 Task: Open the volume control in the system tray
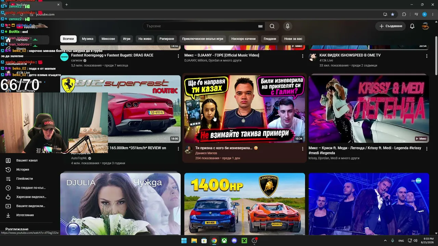tap(415, 241)
